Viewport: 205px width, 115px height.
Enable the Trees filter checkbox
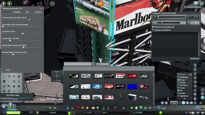tap(178, 88)
